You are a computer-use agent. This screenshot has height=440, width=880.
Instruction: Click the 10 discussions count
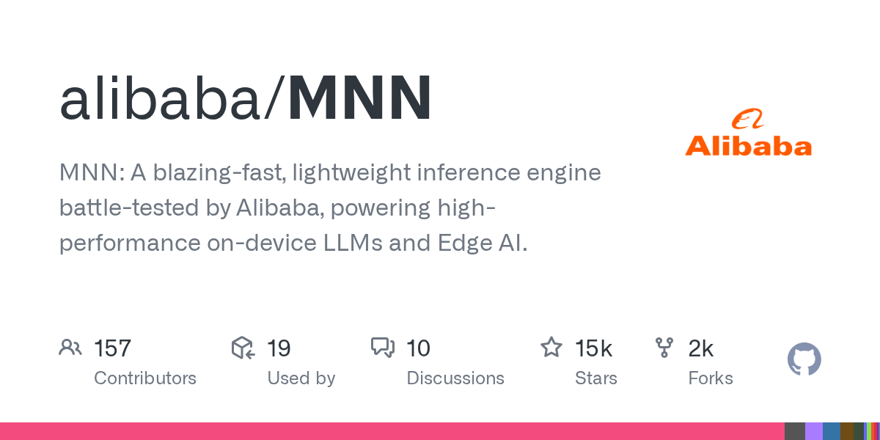point(418,348)
